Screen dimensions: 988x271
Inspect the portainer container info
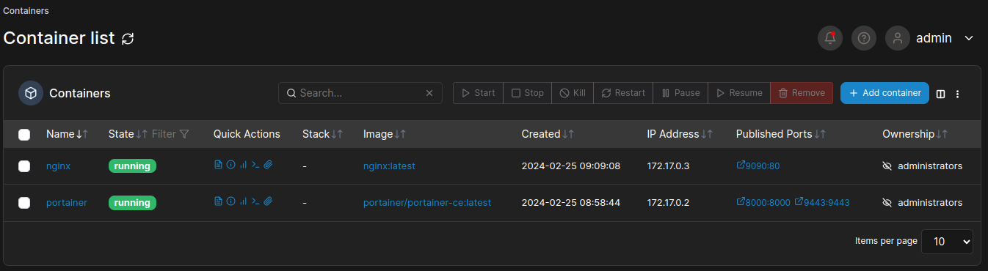coord(230,201)
